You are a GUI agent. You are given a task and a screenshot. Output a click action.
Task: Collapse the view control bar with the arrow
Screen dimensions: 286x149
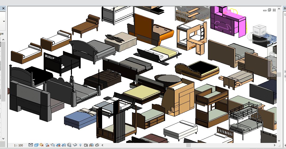coord(102,145)
